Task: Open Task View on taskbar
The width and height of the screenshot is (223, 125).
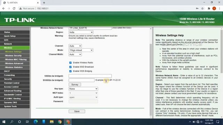Action: click(27, 122)
